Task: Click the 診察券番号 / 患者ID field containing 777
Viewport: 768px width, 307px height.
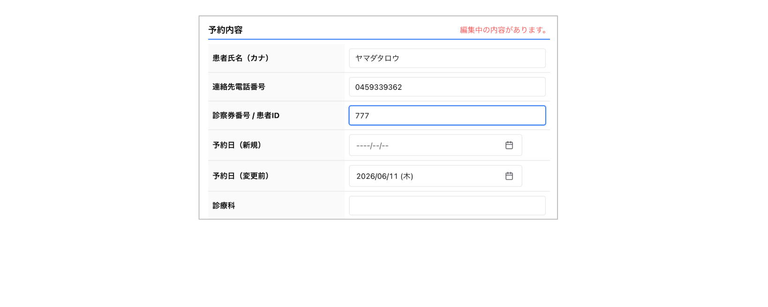Action: 447,116
